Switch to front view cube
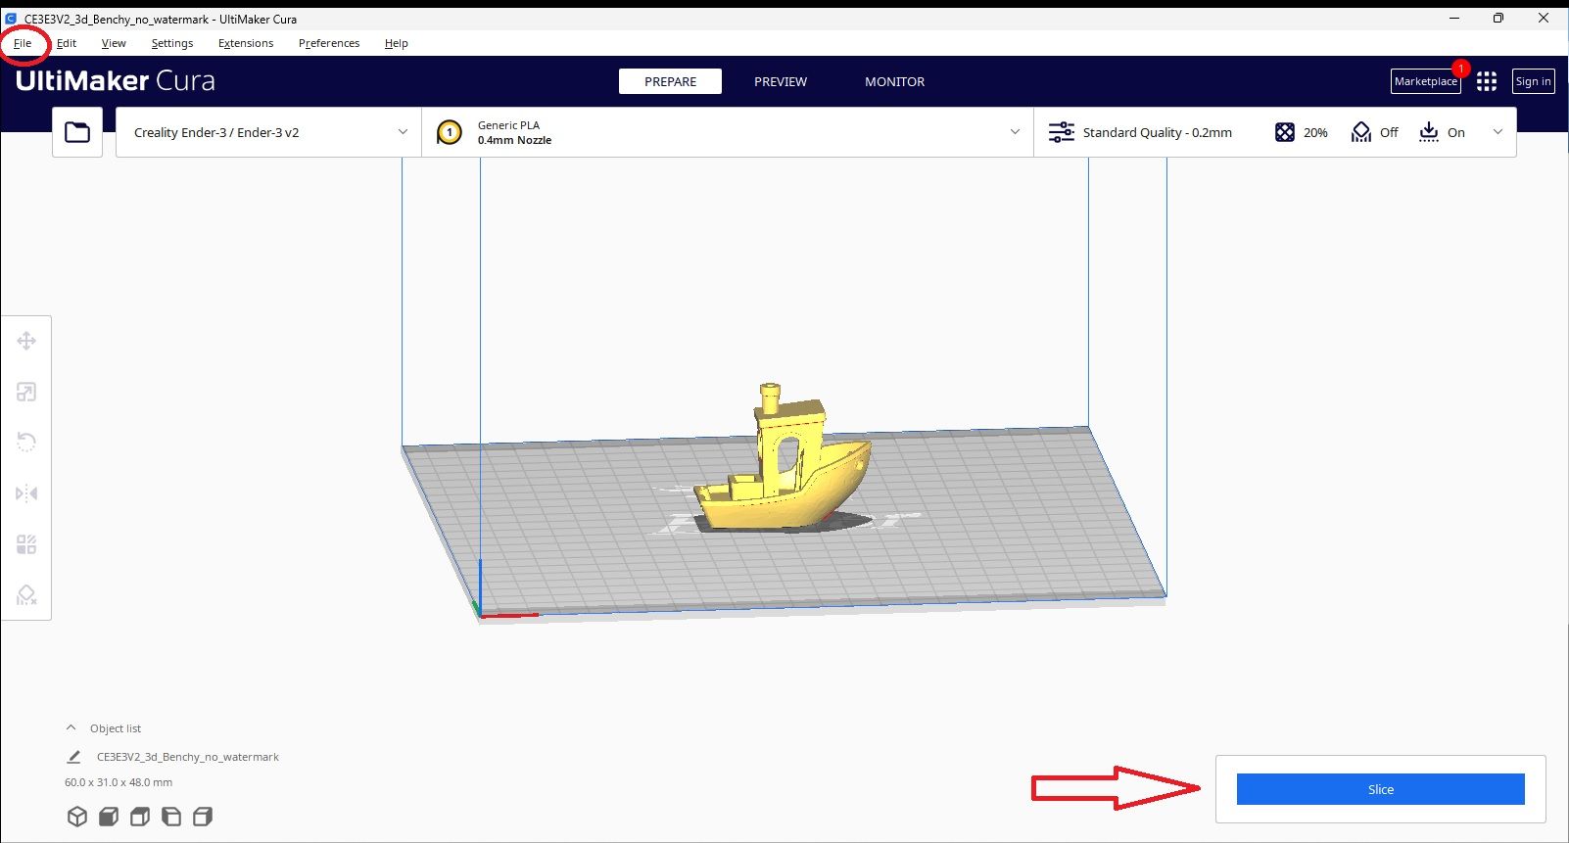This screenshot has width=1569, height=843. [109, 817]
